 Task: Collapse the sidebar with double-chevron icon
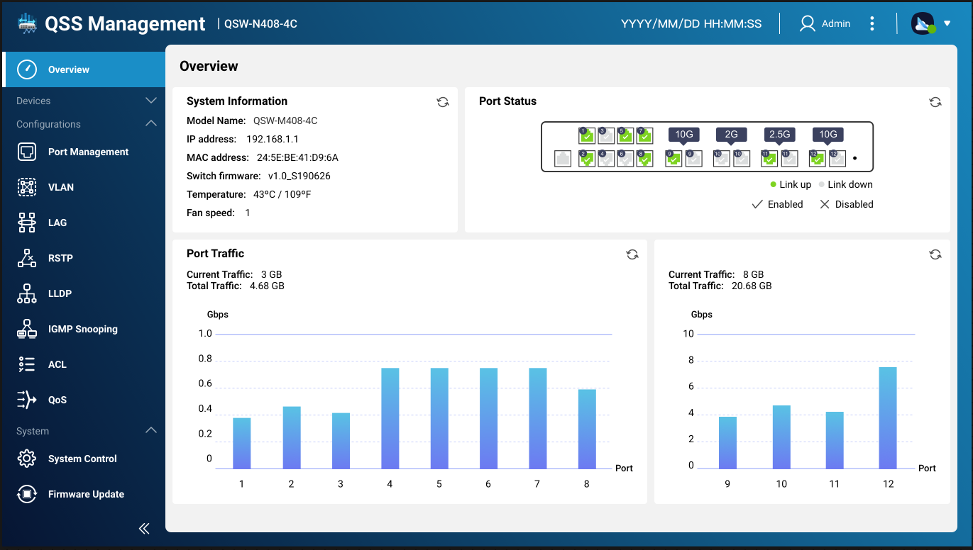tap(144, 528)
